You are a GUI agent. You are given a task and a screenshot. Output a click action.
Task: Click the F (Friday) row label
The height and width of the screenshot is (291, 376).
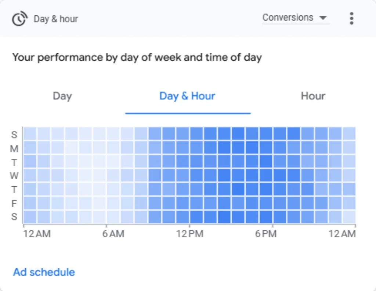click(x=14, y=204)
